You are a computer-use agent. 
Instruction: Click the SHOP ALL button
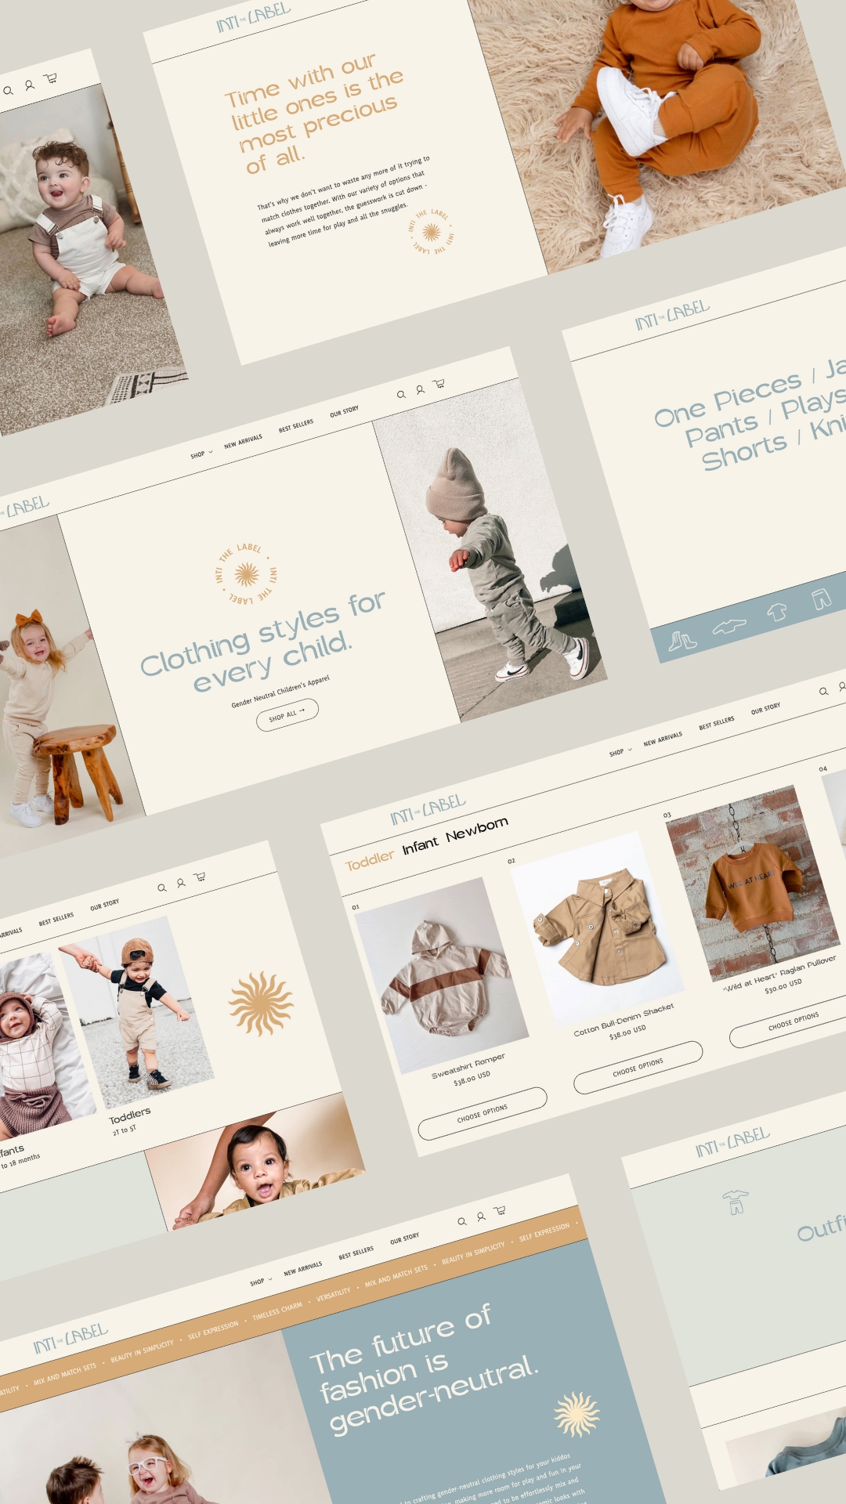(287, 714)
